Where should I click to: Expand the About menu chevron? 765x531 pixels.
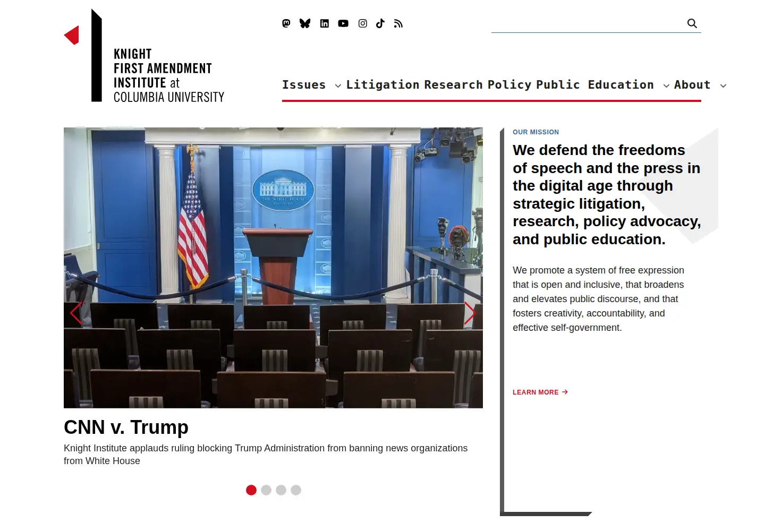723,85
